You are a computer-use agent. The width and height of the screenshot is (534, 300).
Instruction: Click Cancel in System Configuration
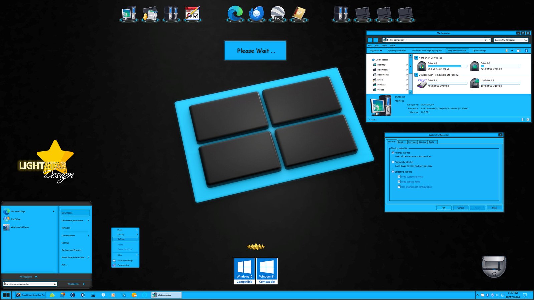click(x=461, y=208)
